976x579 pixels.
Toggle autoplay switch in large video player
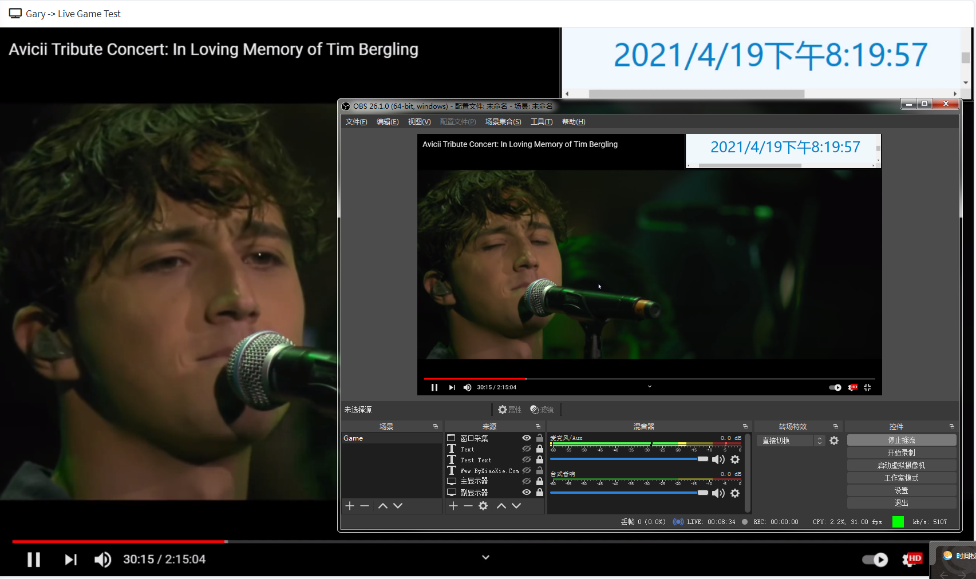click(875, 560)
